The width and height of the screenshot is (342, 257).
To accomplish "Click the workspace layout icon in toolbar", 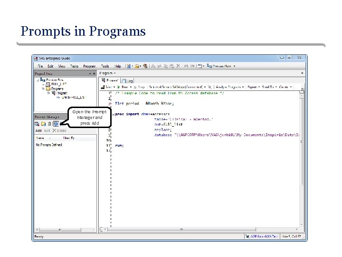I will pos(200,66).
